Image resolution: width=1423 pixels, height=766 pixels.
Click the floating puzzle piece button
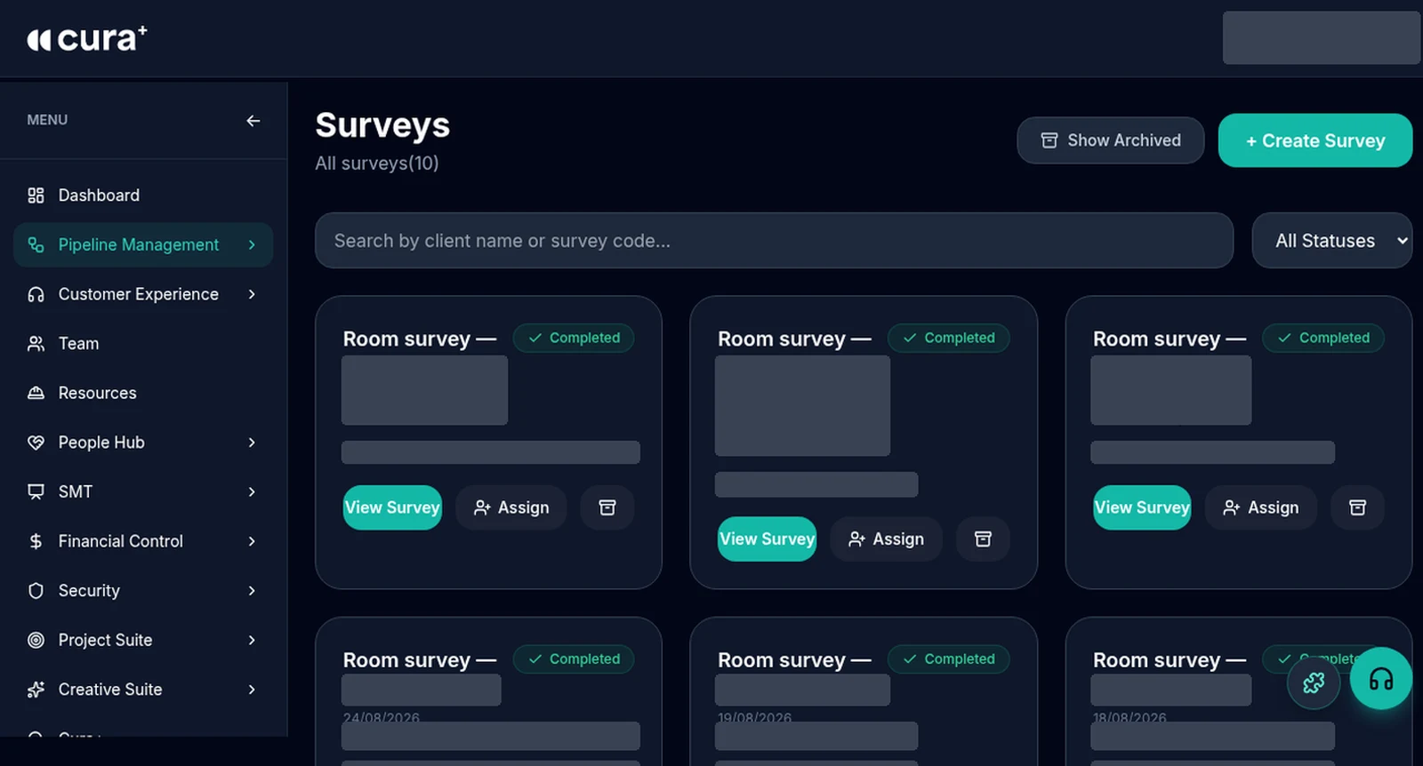1314,682
